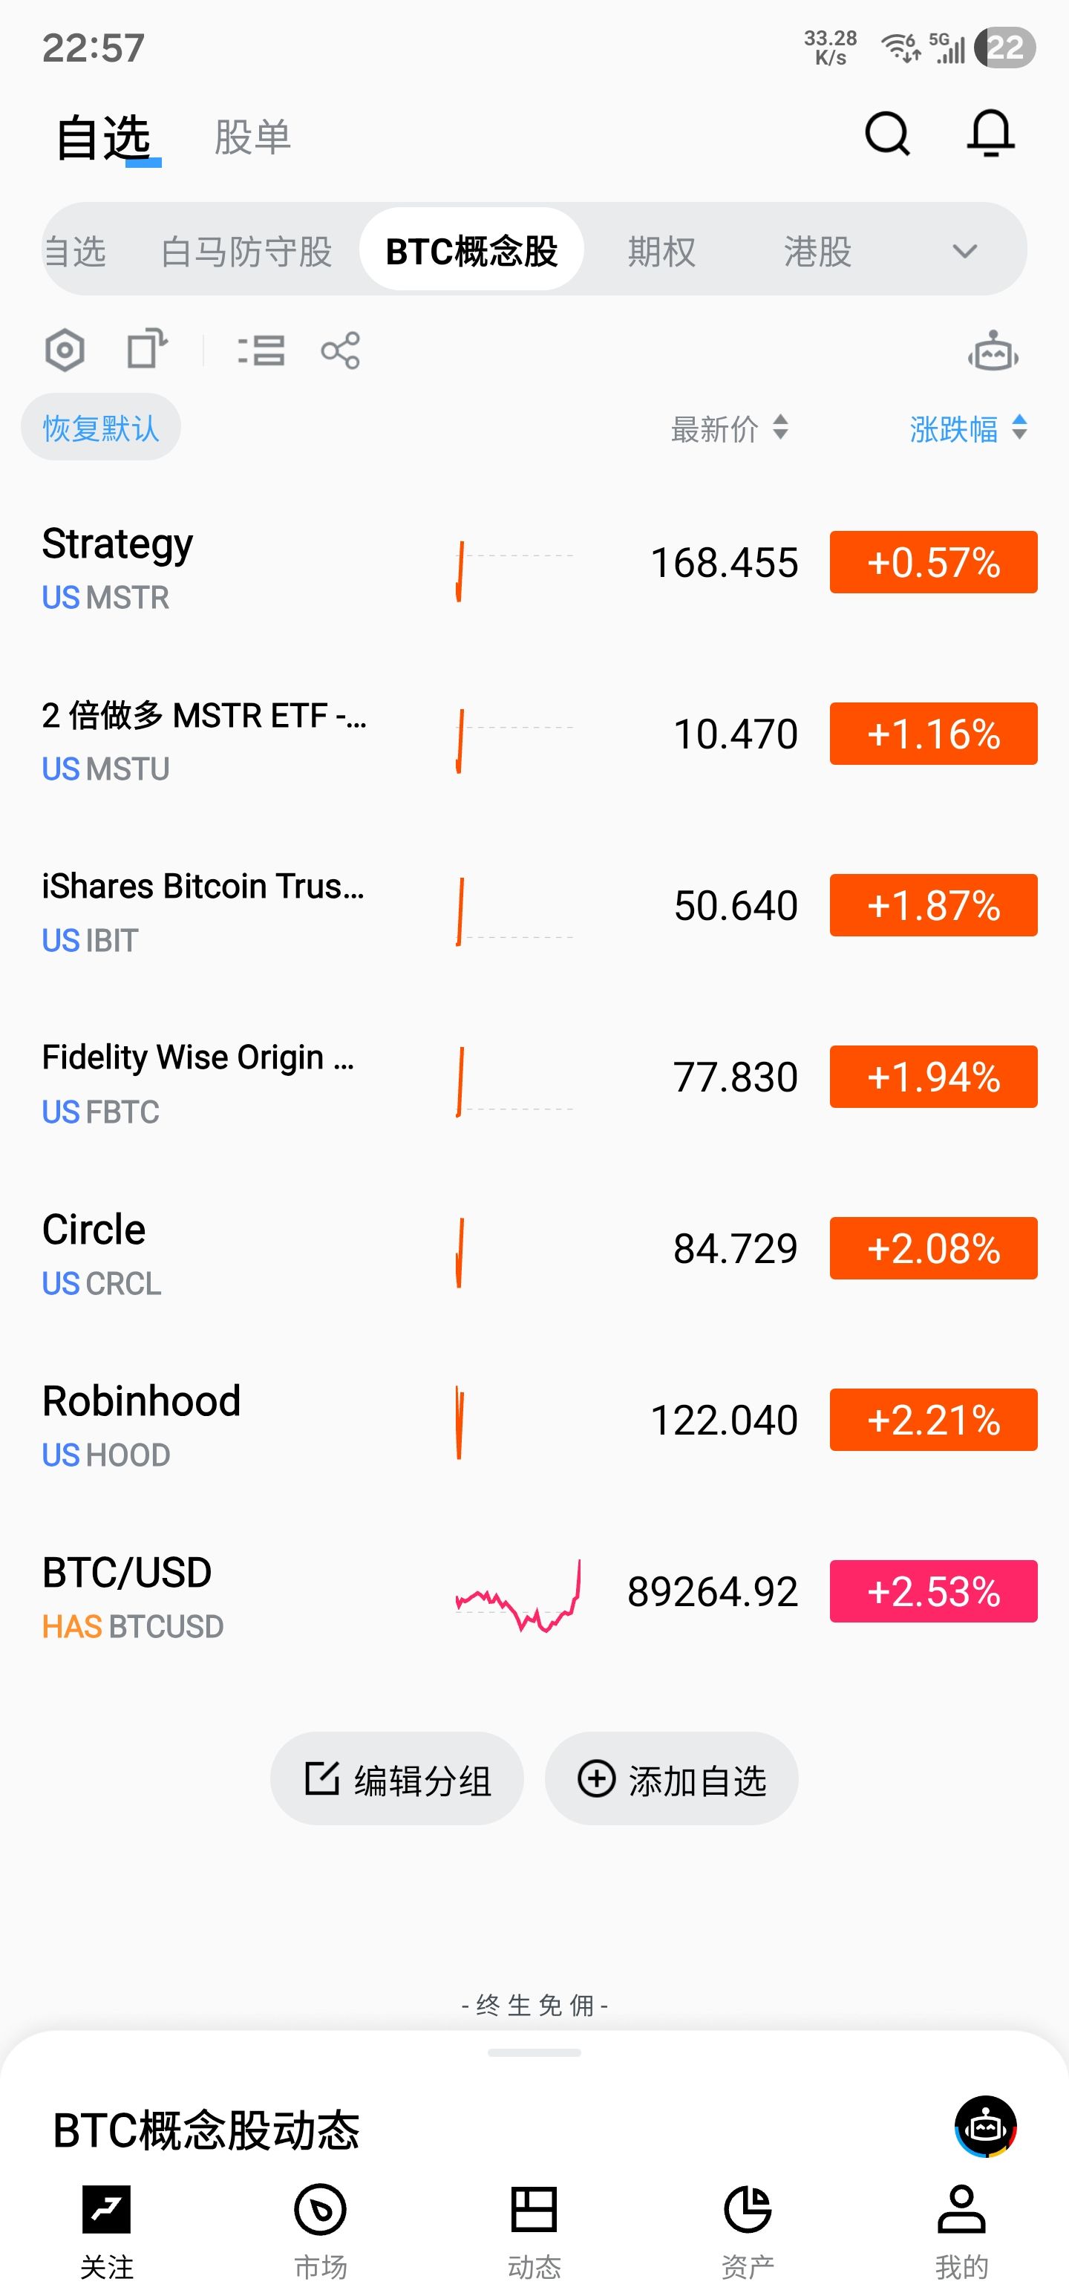Open watchlist settings hexagon icon

pyautogui.click(x=65, y=350)
